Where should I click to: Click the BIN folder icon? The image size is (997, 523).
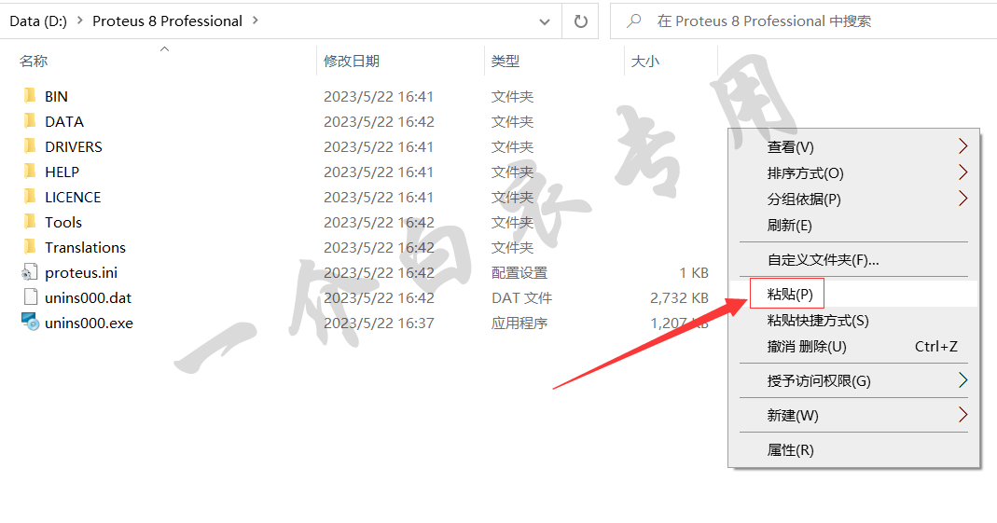(29, 96)
